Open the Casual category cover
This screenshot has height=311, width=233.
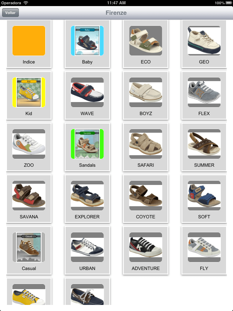[29, 250]
